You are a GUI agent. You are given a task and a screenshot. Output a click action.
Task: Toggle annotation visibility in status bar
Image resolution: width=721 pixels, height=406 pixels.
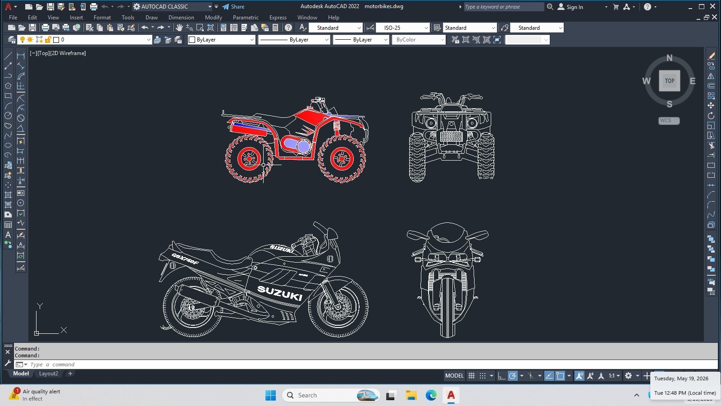pos(580,376)
